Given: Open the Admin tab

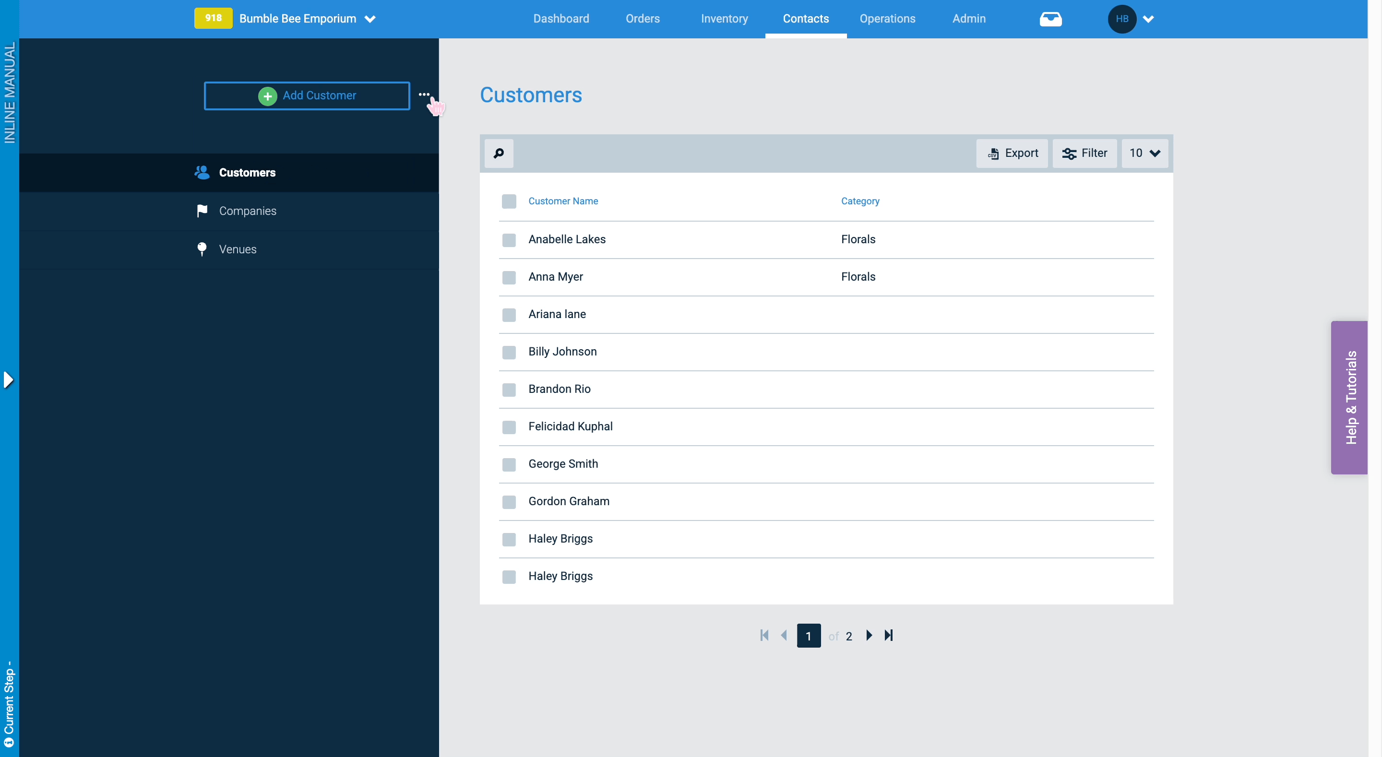Looking at the screenshot, I should (968, 19).
